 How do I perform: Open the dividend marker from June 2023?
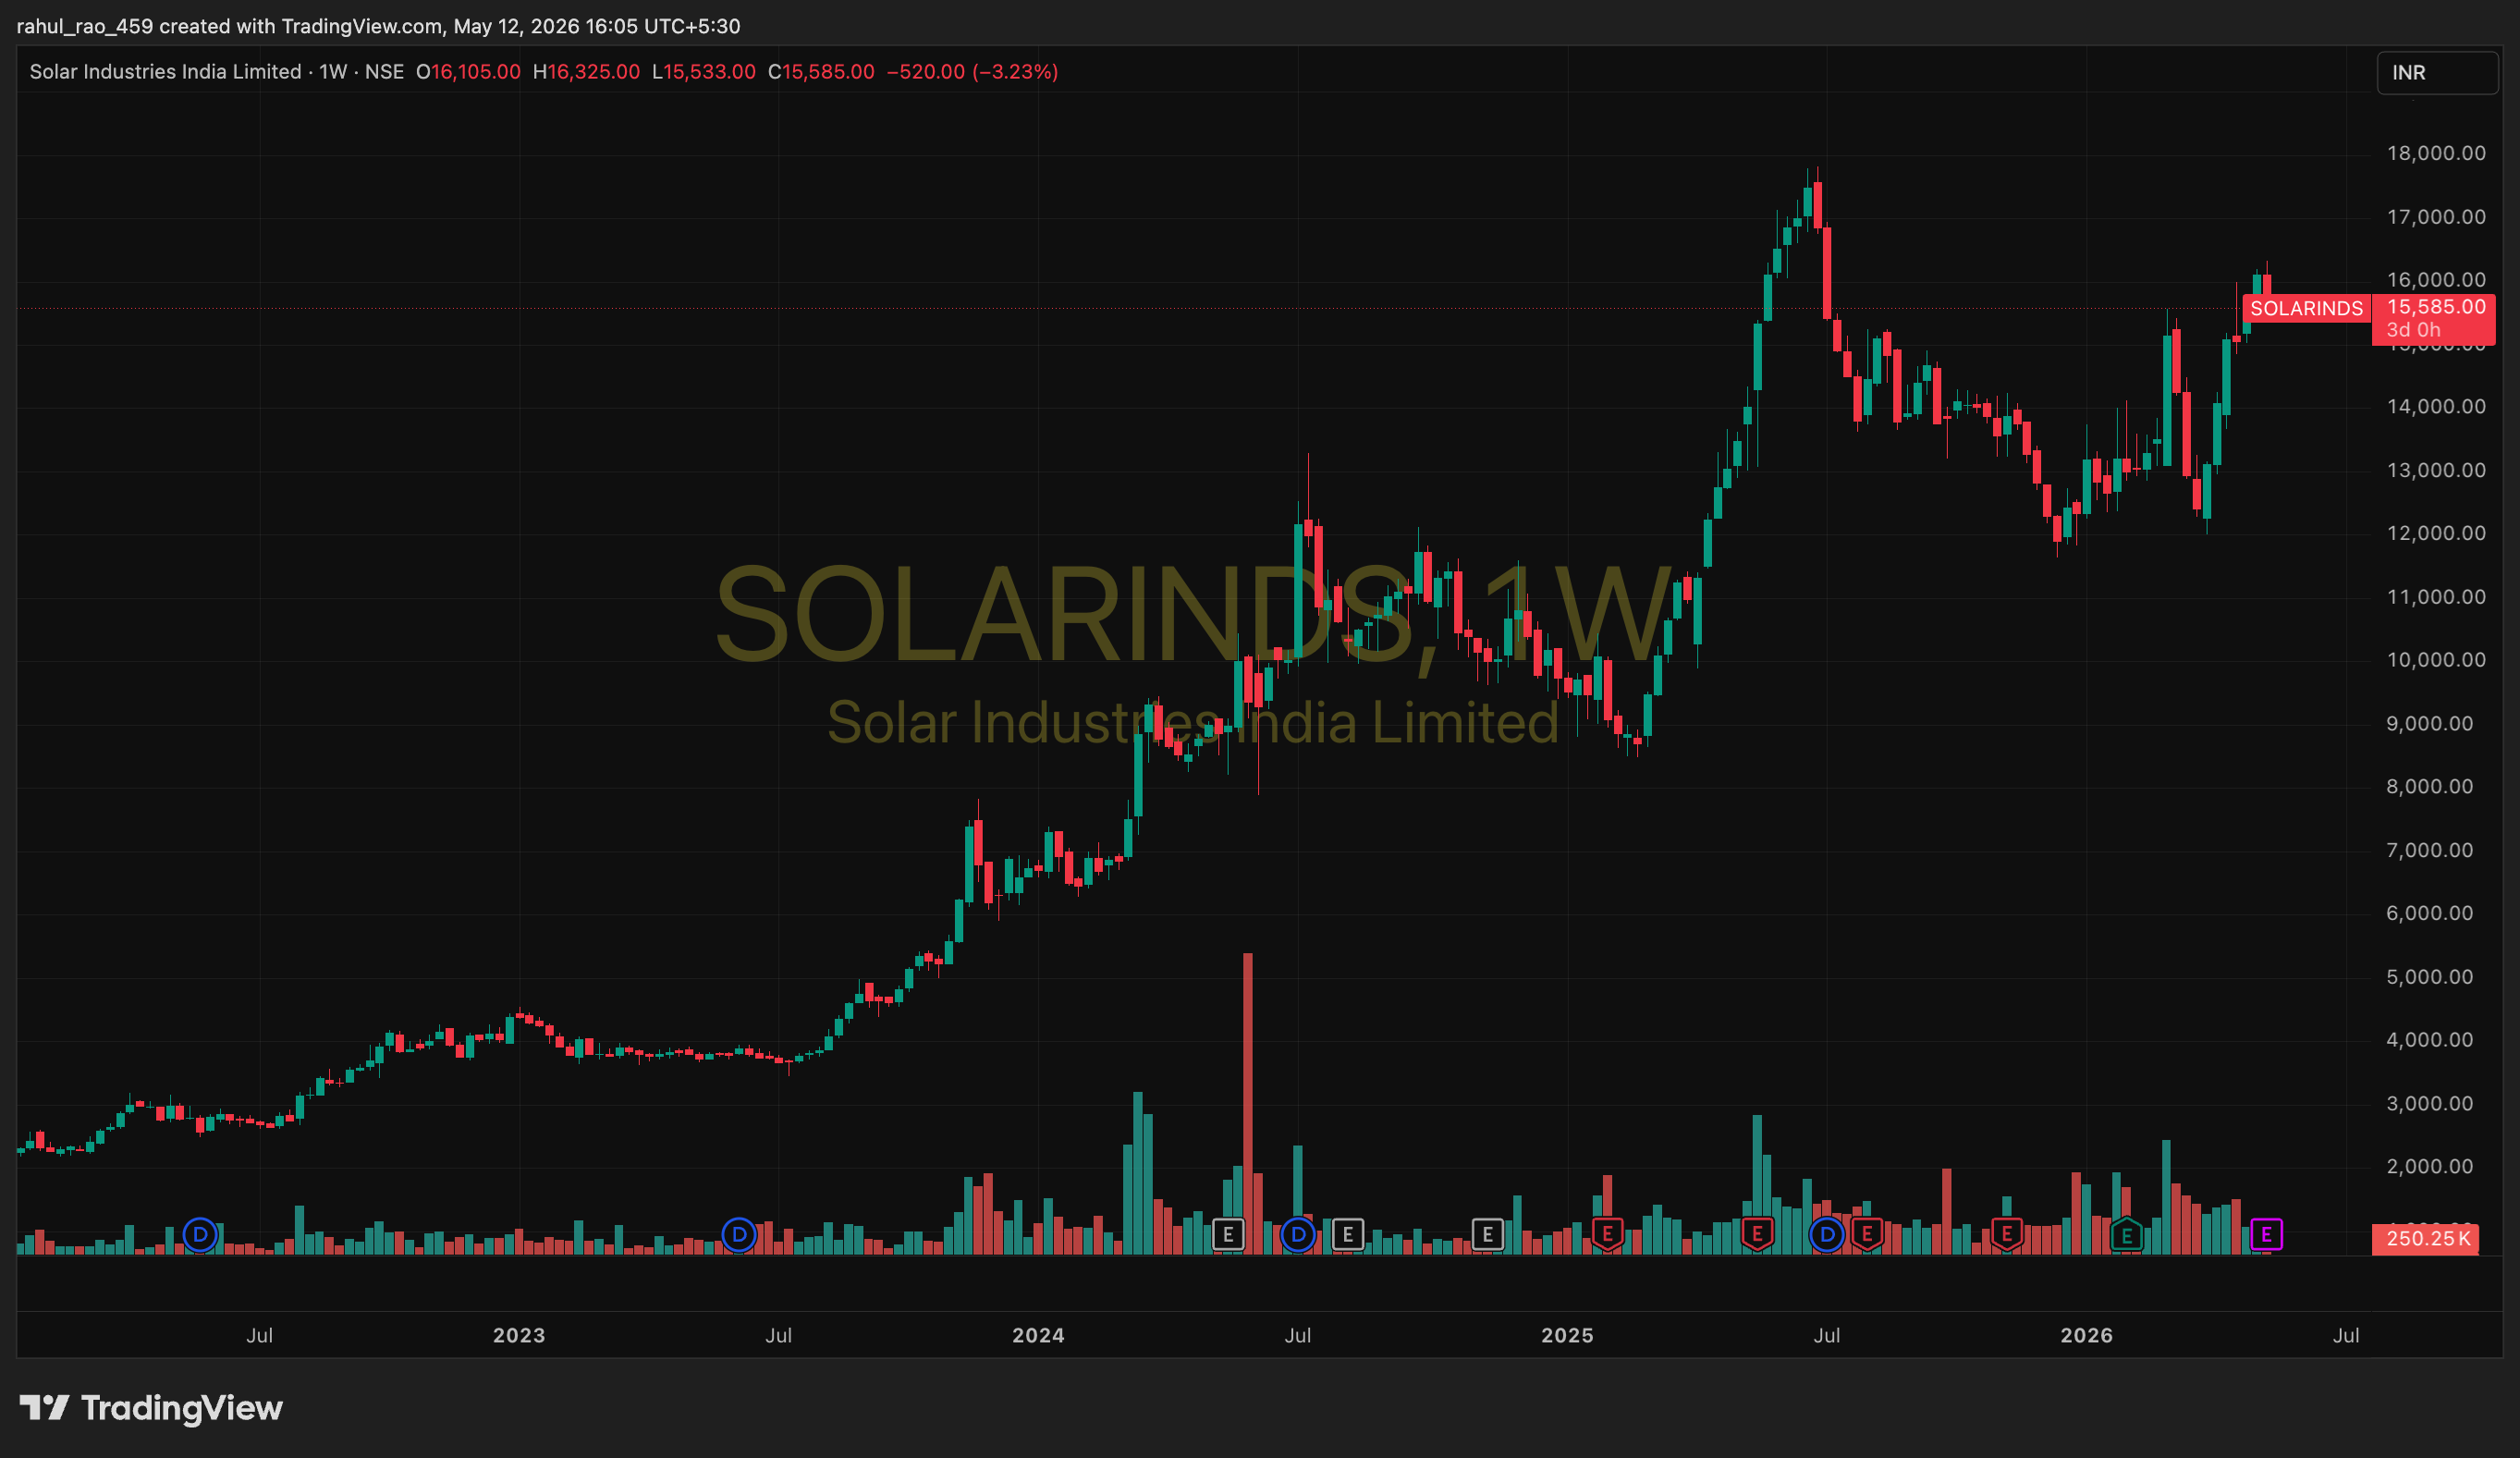point(739,1235)
